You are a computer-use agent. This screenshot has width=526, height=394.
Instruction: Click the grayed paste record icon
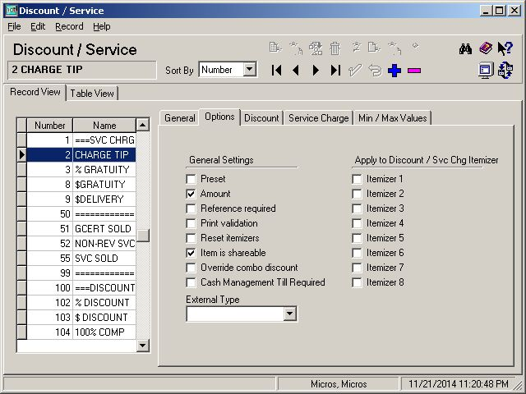point(296,48)
